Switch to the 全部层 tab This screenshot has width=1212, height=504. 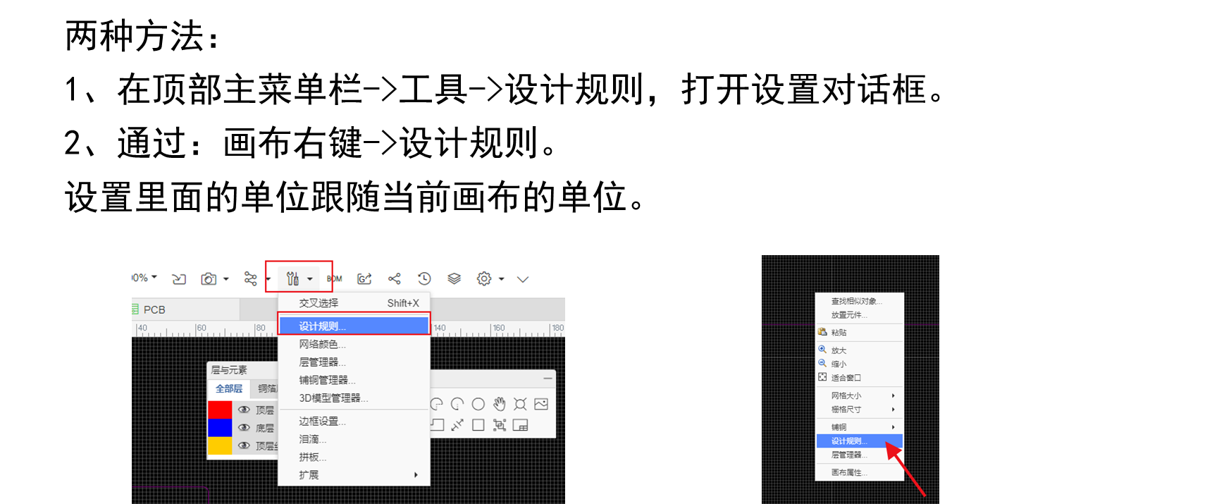(229, 389)
